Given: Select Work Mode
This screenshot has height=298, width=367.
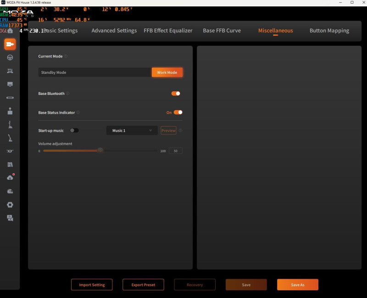Looking at the screenshot, I should [x=167, y=72].
